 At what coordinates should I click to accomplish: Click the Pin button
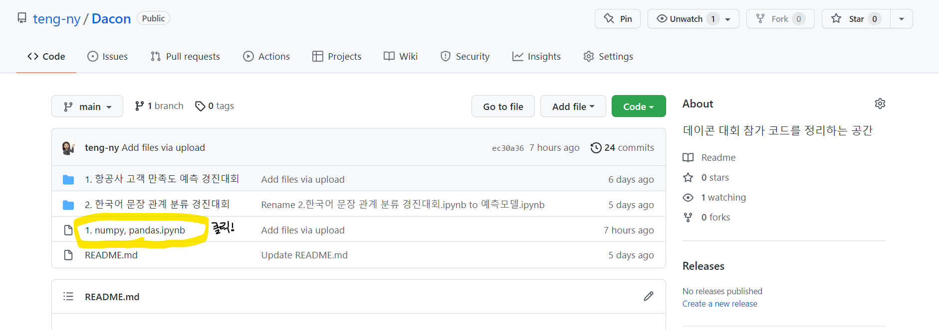pos(618,19)
